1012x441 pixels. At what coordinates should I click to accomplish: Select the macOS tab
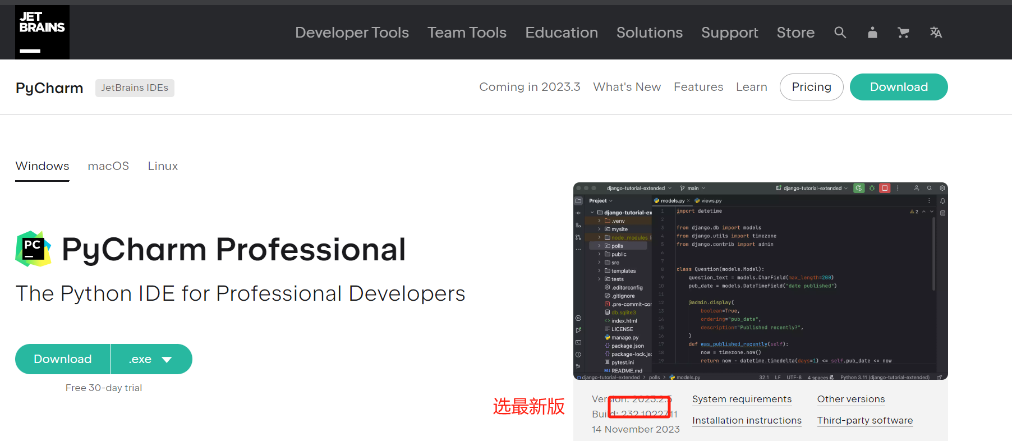point(108,166)
